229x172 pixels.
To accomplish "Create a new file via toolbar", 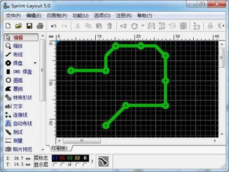I will [8, 26].
